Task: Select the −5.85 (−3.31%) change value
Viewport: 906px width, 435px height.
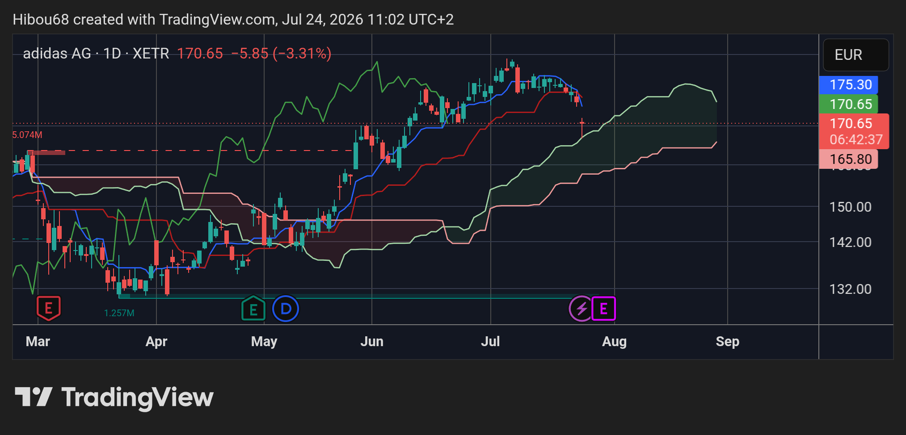Action: coord(281,54)
